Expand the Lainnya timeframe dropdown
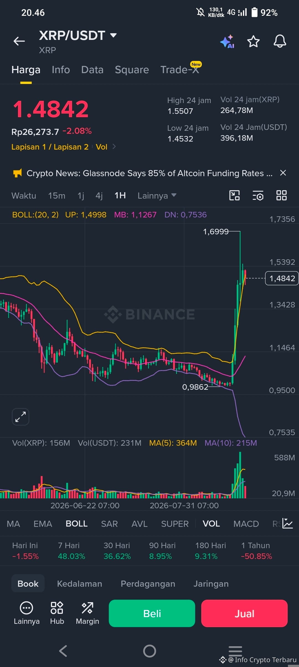This screenshot has height=667, width=299. pos(157,196)
